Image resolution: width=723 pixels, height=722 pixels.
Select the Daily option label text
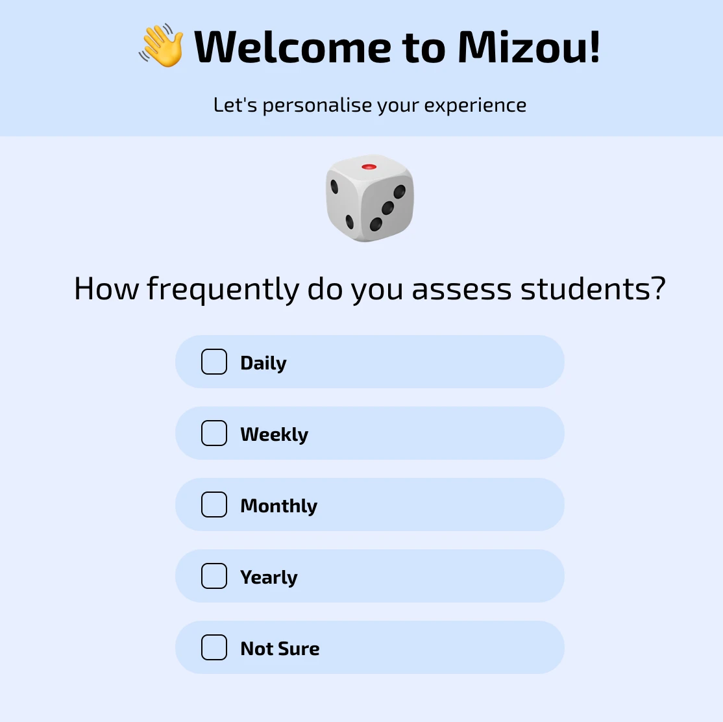(263, 363)
